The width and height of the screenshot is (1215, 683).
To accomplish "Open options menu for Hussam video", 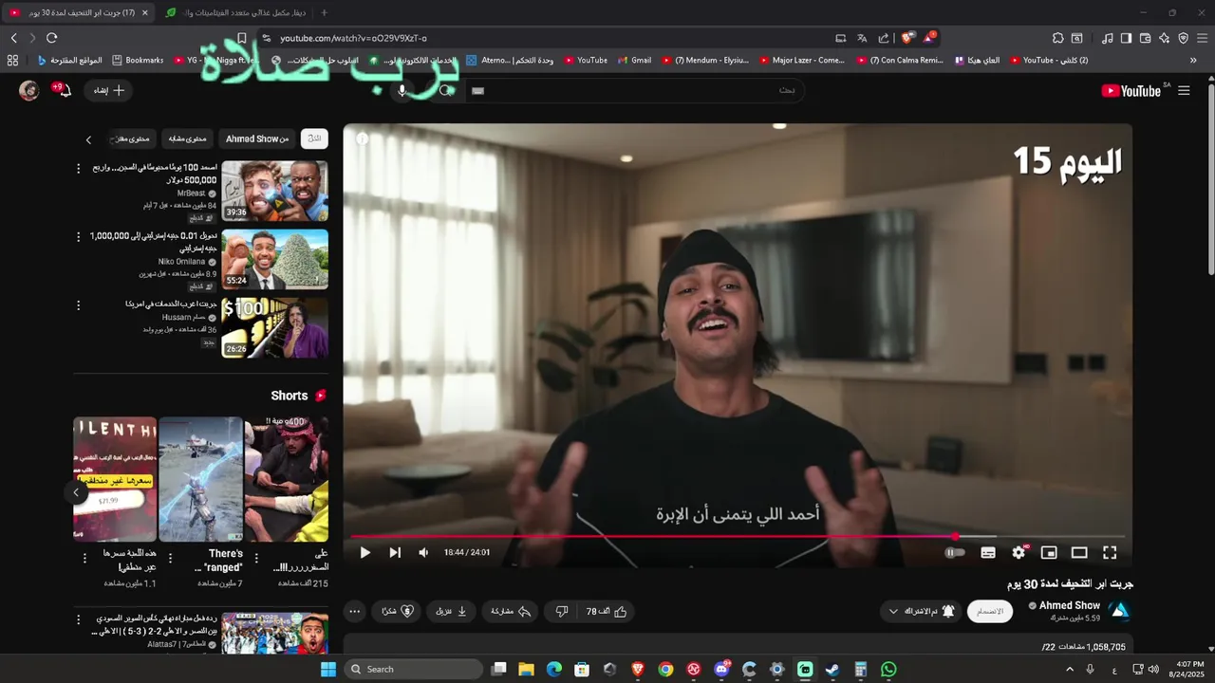I will [79, 305].
